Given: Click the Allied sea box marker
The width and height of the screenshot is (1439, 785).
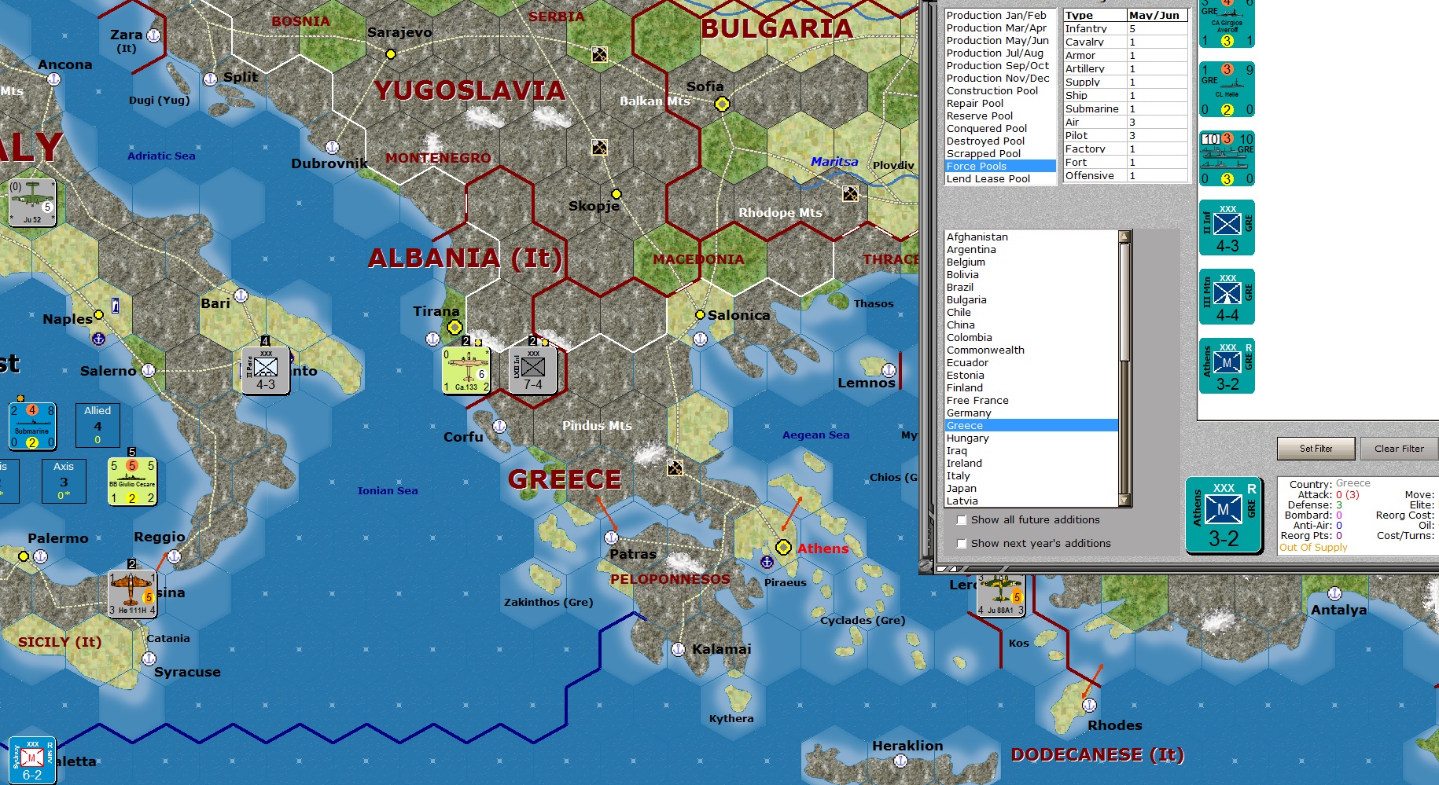Looking at the screenshot, I should pos(98,425).
